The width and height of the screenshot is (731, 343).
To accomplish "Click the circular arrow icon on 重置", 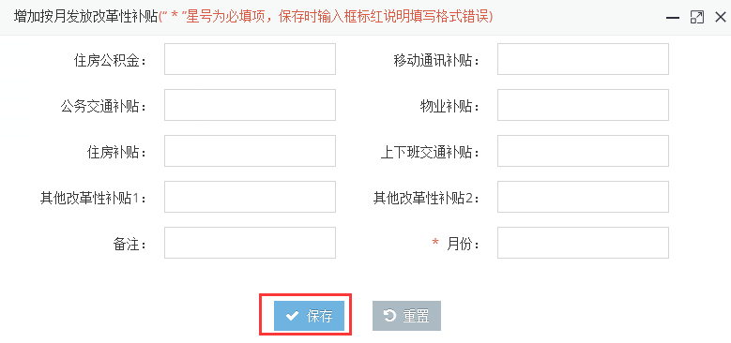I will 388,316.
